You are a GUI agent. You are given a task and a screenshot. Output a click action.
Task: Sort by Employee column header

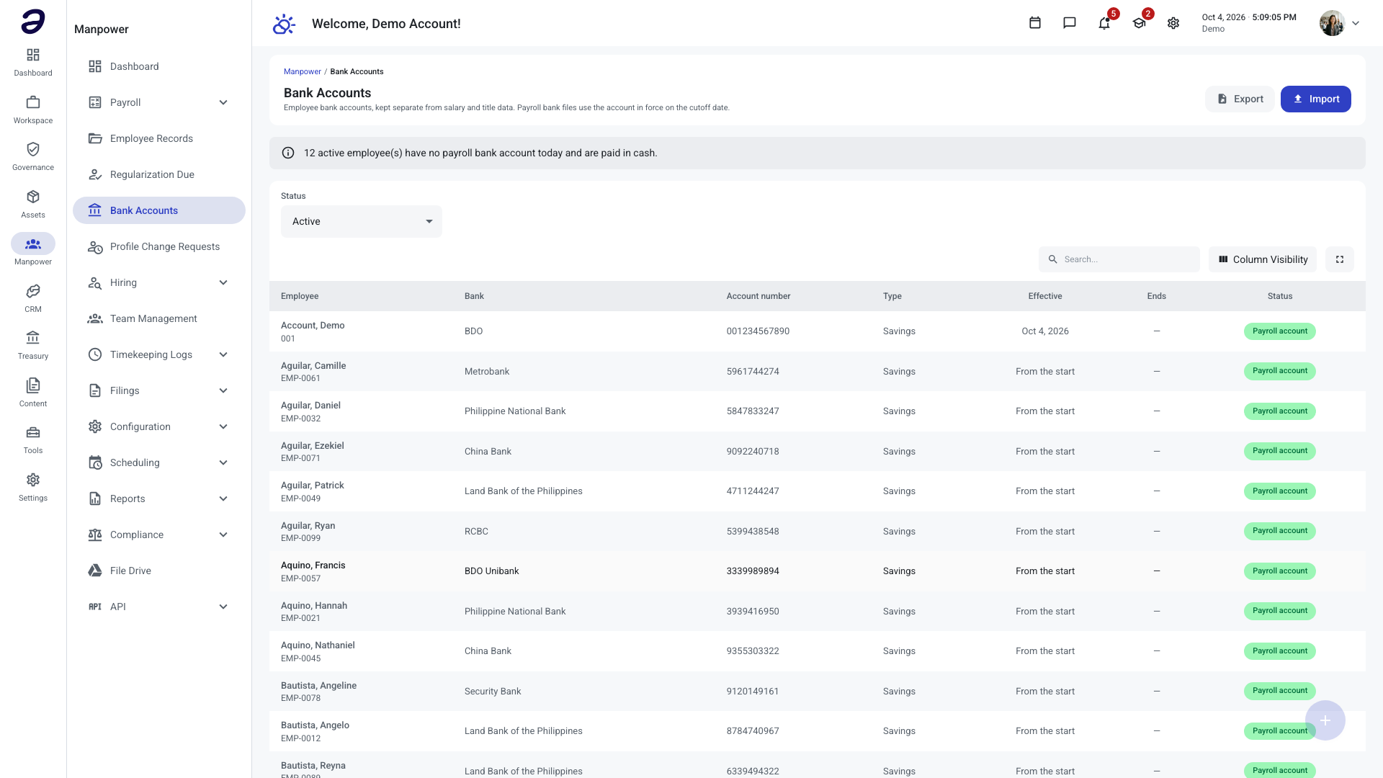coord(300,296)
